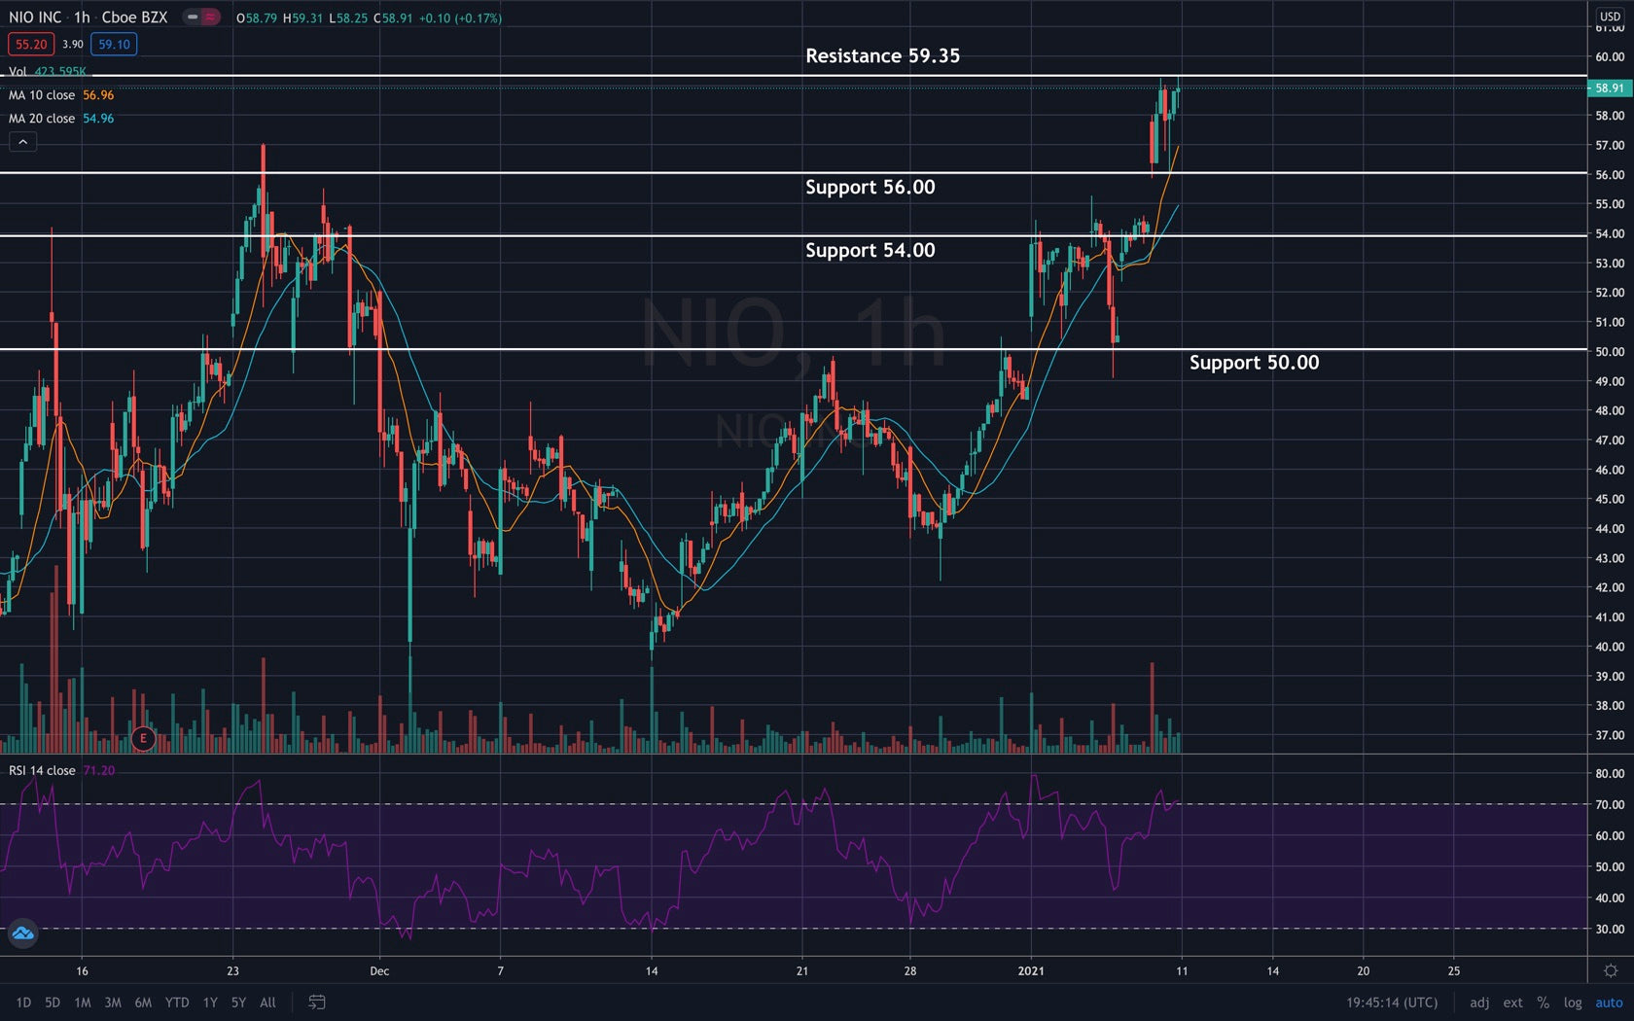Viewport: 1634px width, 1021px height.
Task: Open the chart settings gear icon
Action: click(x=1611, y=970)
